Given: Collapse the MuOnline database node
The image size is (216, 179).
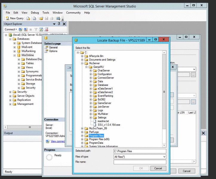Looking at the screenshot, I should [14, 55].
